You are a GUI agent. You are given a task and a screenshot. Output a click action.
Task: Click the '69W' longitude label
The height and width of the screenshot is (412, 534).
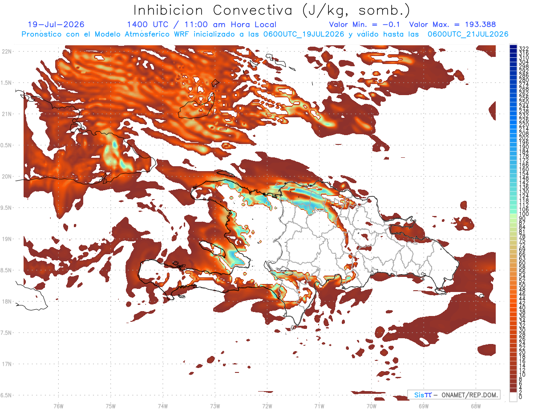pos(424,405)
